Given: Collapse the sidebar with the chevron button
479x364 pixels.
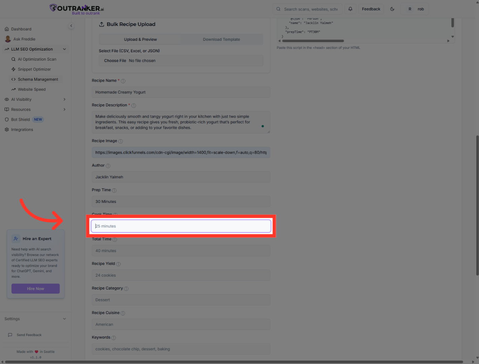Looking at the screenshot, I should coord(71,26).
